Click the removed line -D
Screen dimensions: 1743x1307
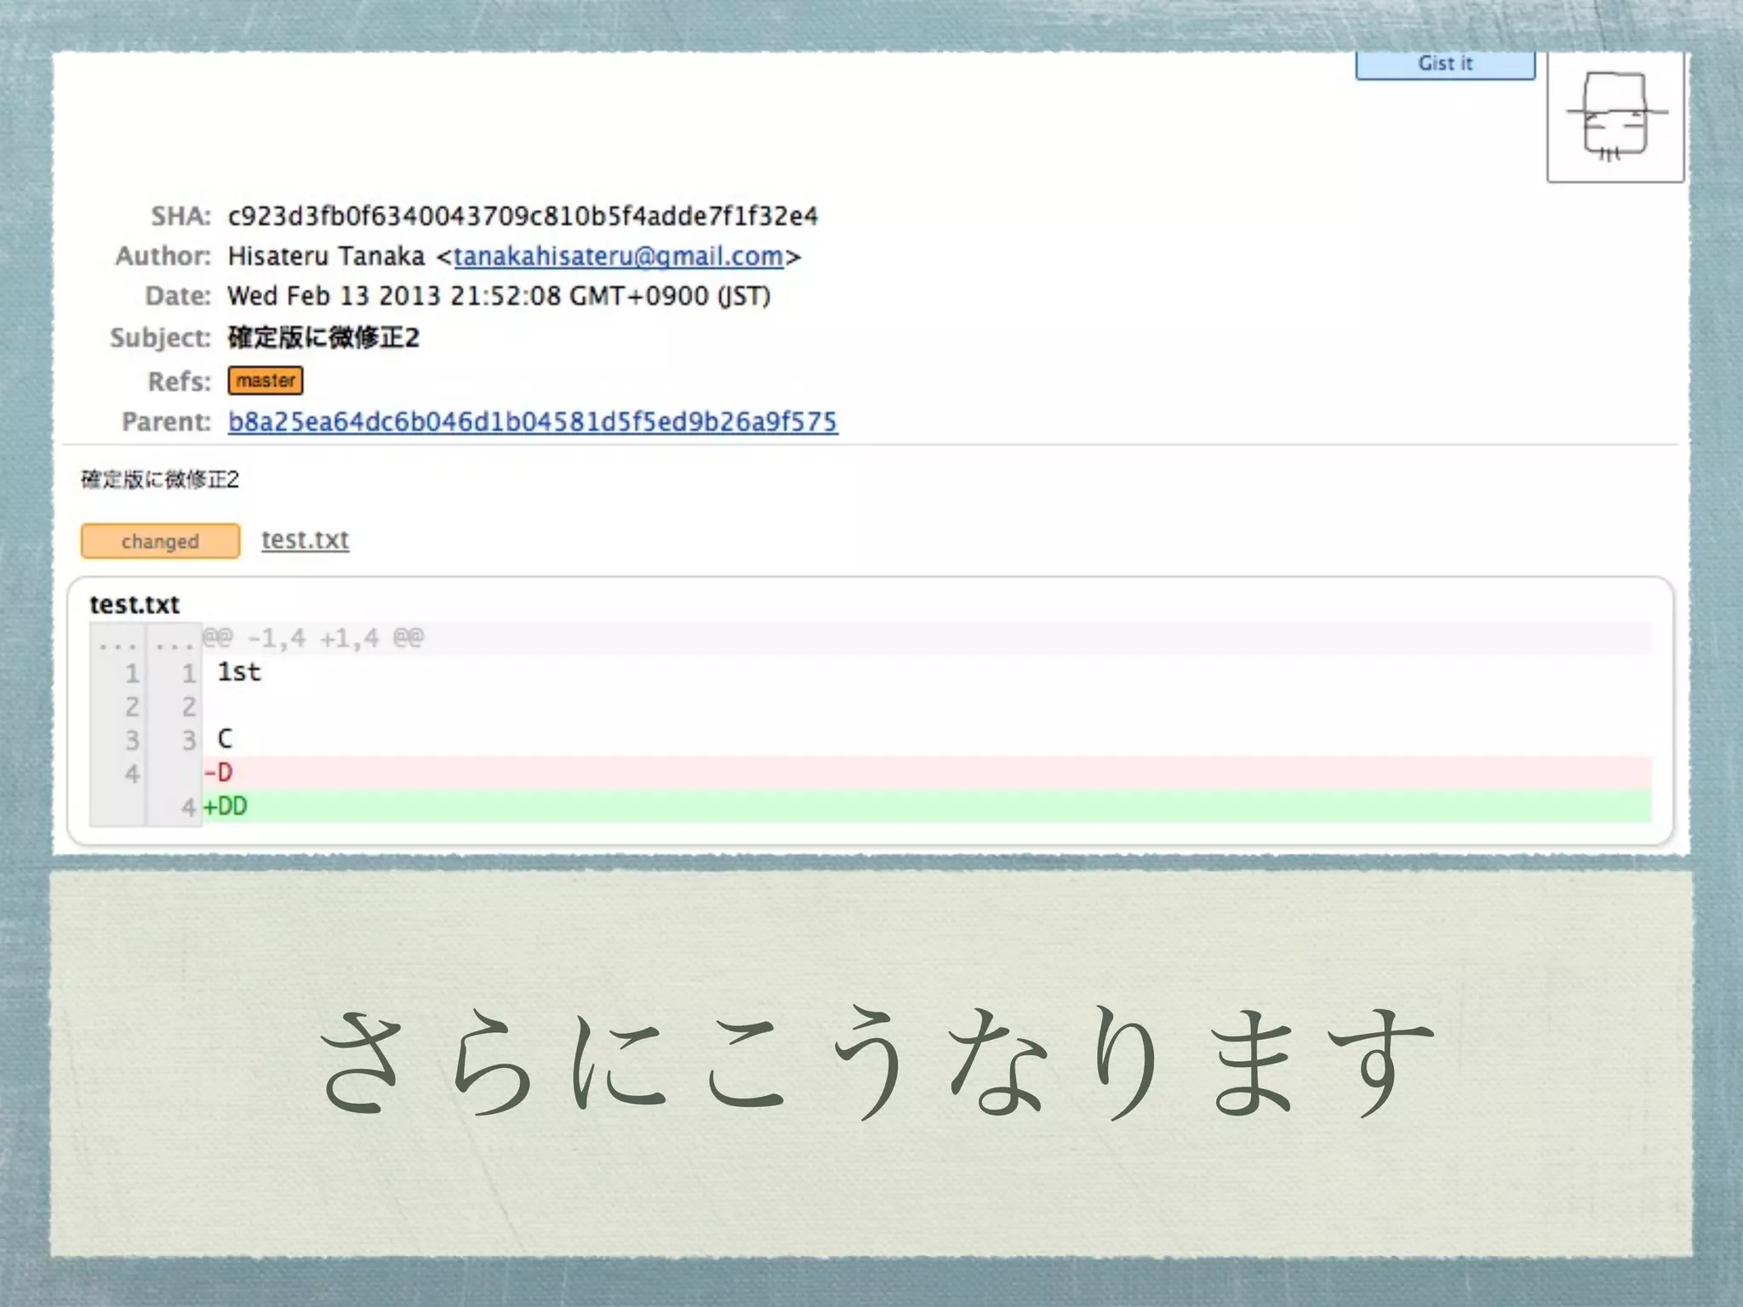[x=219, y=773]
